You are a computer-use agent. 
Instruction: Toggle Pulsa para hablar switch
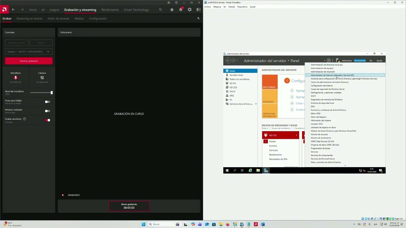(x=47, y=102)
